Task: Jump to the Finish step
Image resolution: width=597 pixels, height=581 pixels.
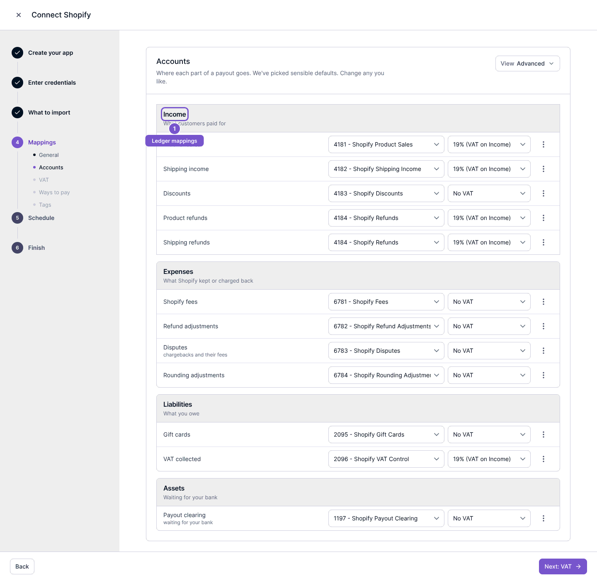Action: [x=36, y=248]
